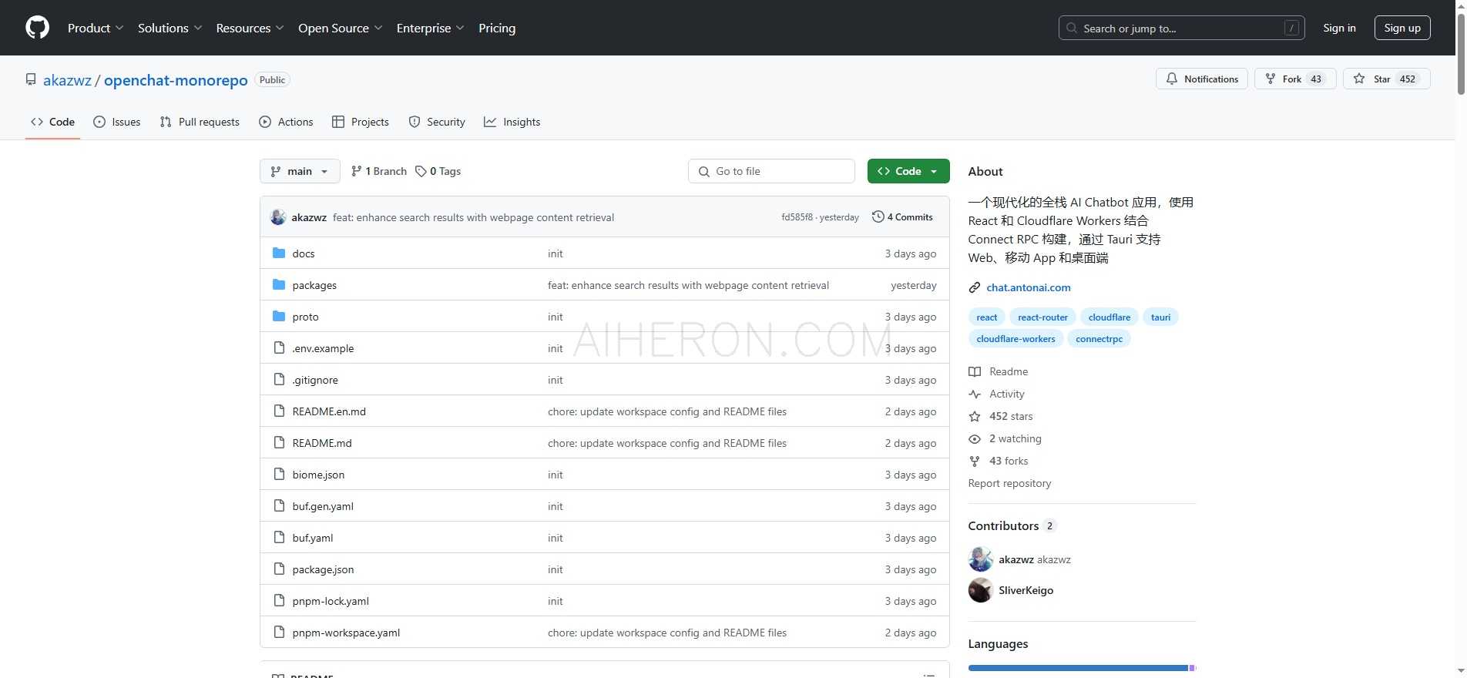Open the Solutions dropdown menu
The height and width of the screenshot is (678, 1467).
(x=170, y=28)
